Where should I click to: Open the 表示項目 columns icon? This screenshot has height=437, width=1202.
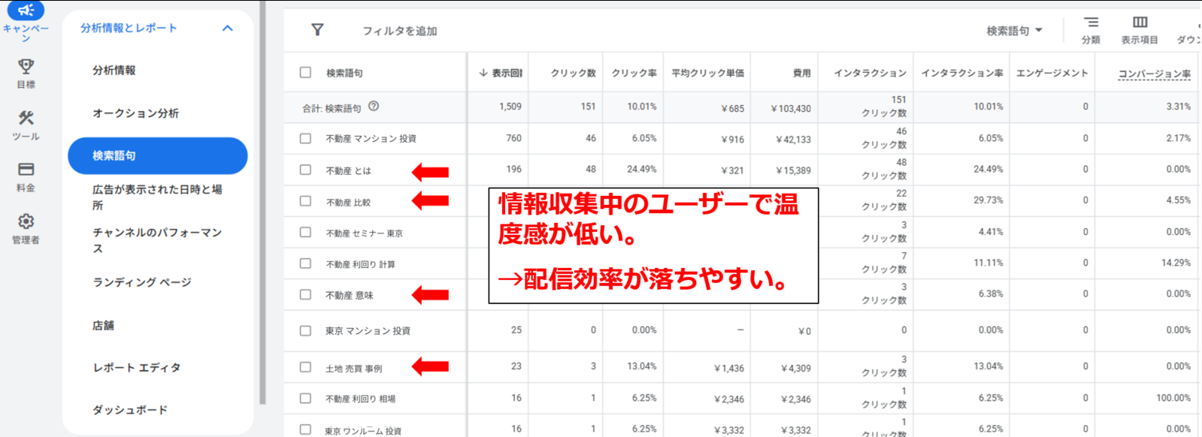(1140, 23)
